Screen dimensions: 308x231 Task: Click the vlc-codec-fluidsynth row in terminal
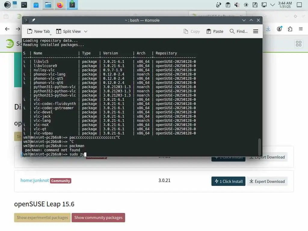(x=109, y=104)
